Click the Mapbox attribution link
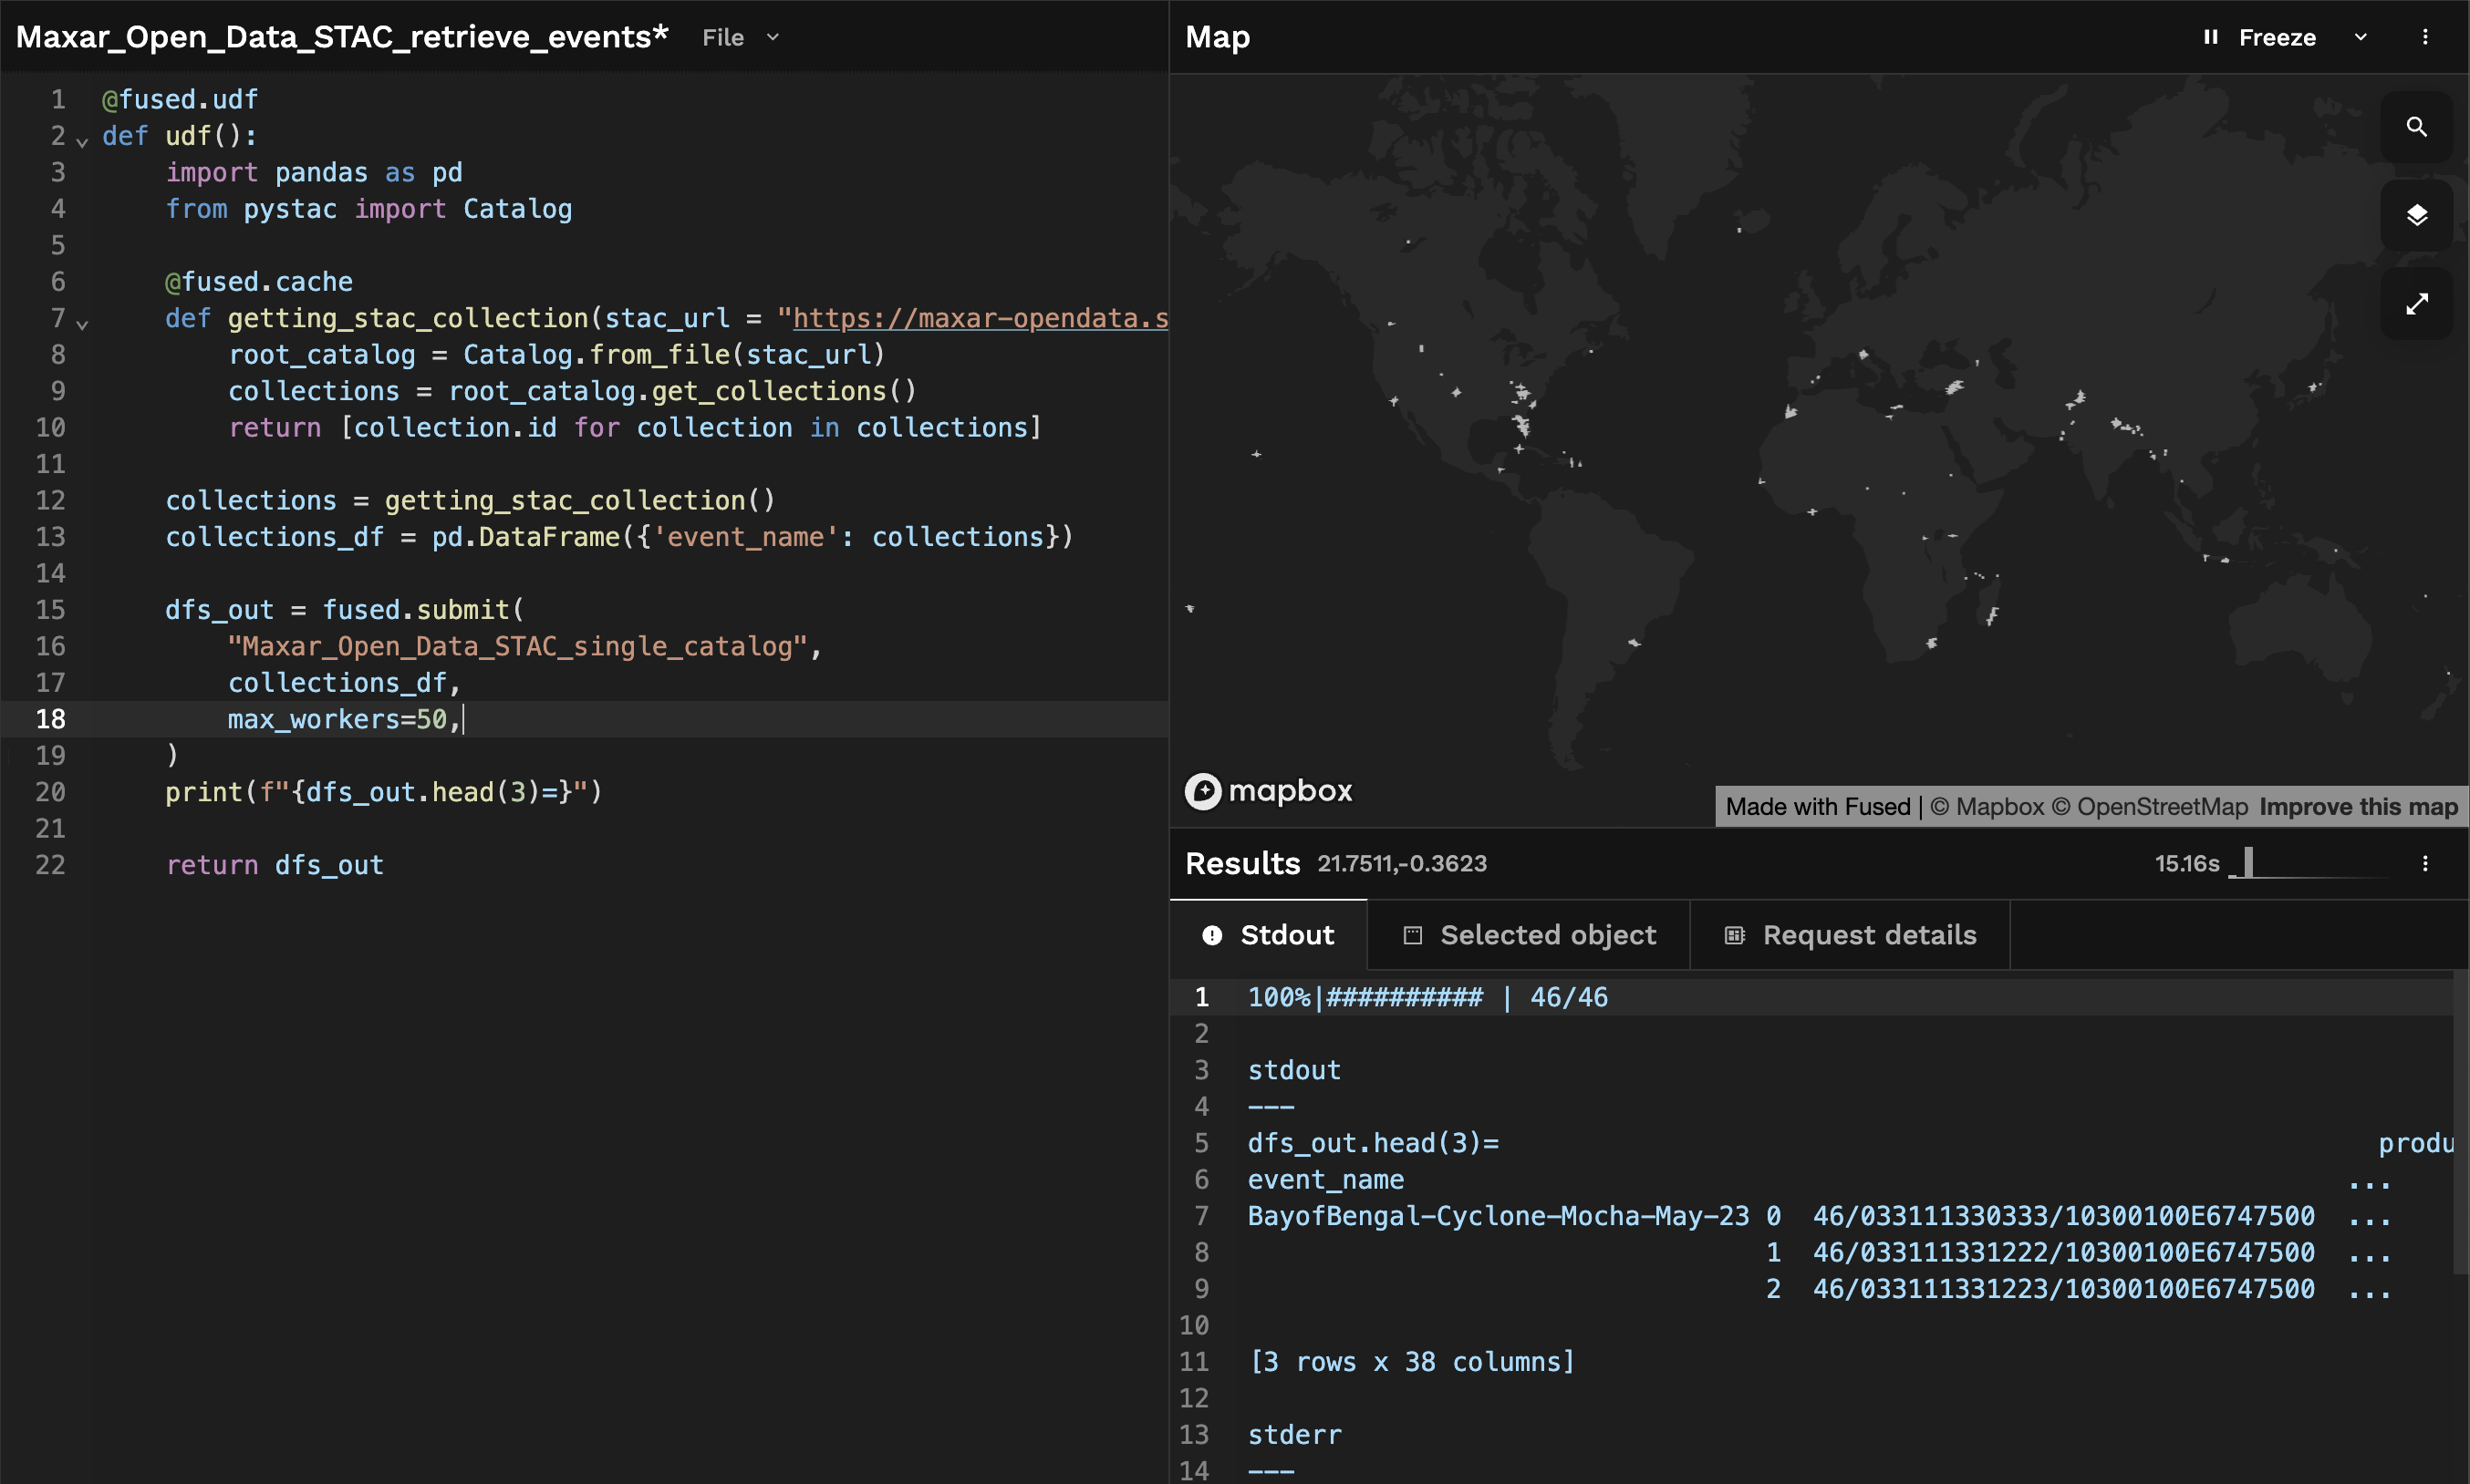Screen dimensions: 2470x1484 pyautogui.click(x=1987, y=807)
